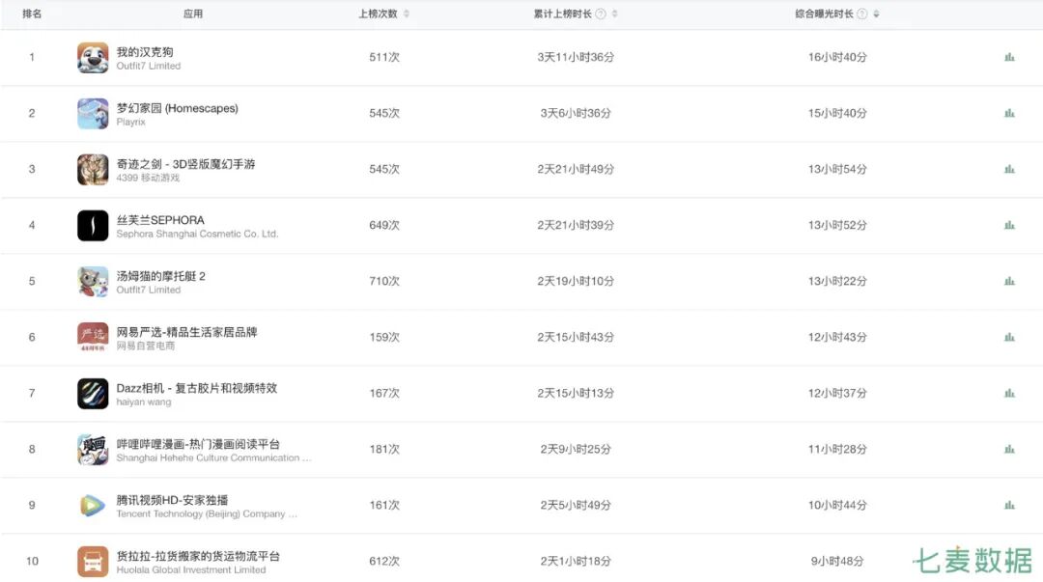Select the 511次 cell
1043x582 pixels.
click(x=384, y=57)
